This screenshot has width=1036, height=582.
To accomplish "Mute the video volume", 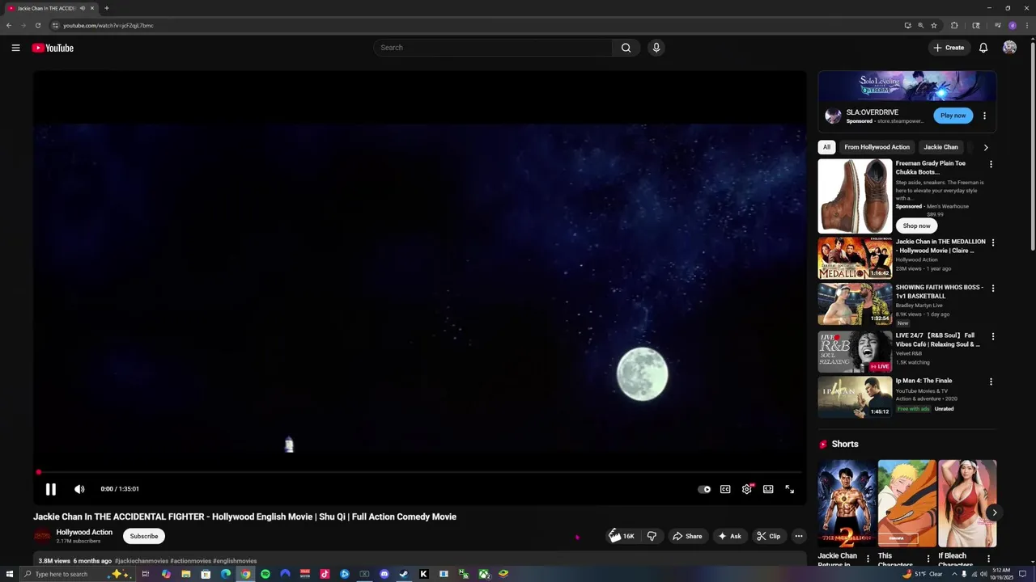I will 79,489.
